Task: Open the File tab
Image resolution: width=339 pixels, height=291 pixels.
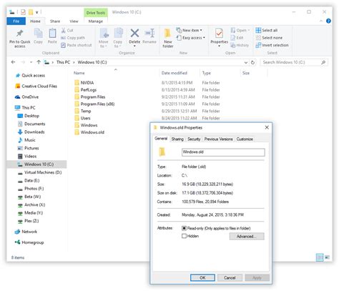Action: point(16,21)
